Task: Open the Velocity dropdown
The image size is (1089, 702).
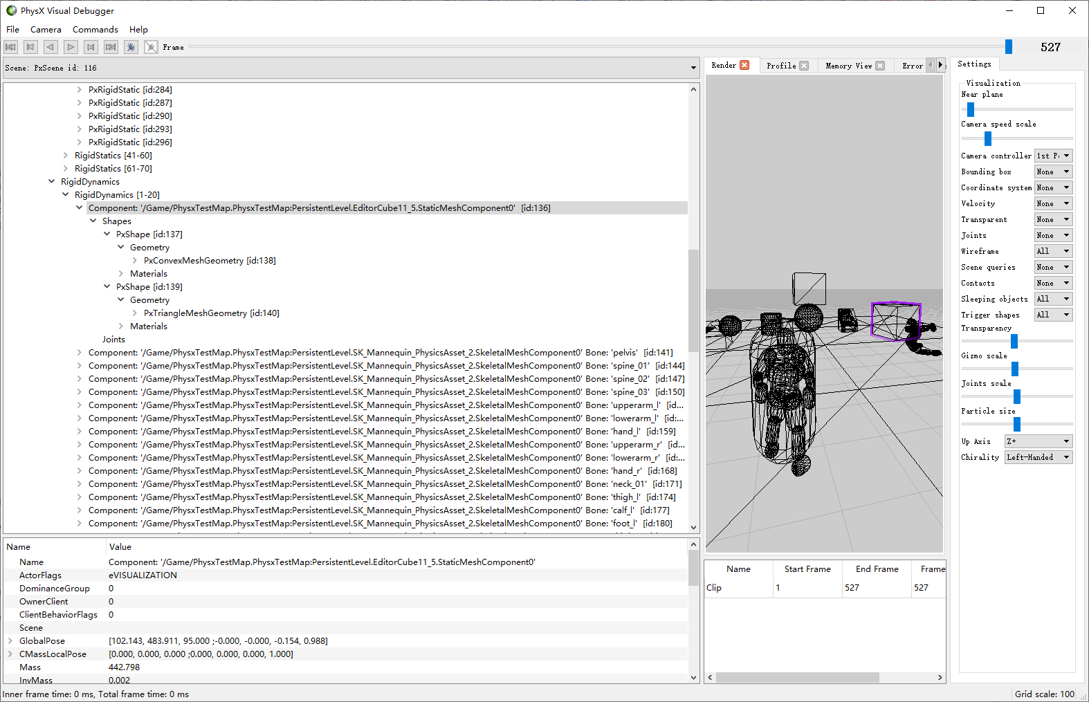Action: [x=1053, y=203]
